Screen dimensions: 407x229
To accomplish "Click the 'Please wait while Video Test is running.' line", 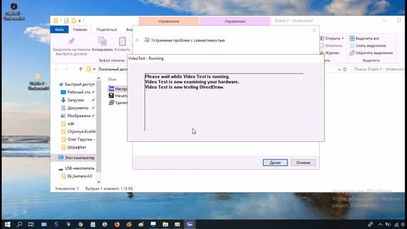I will pos(187,76).
